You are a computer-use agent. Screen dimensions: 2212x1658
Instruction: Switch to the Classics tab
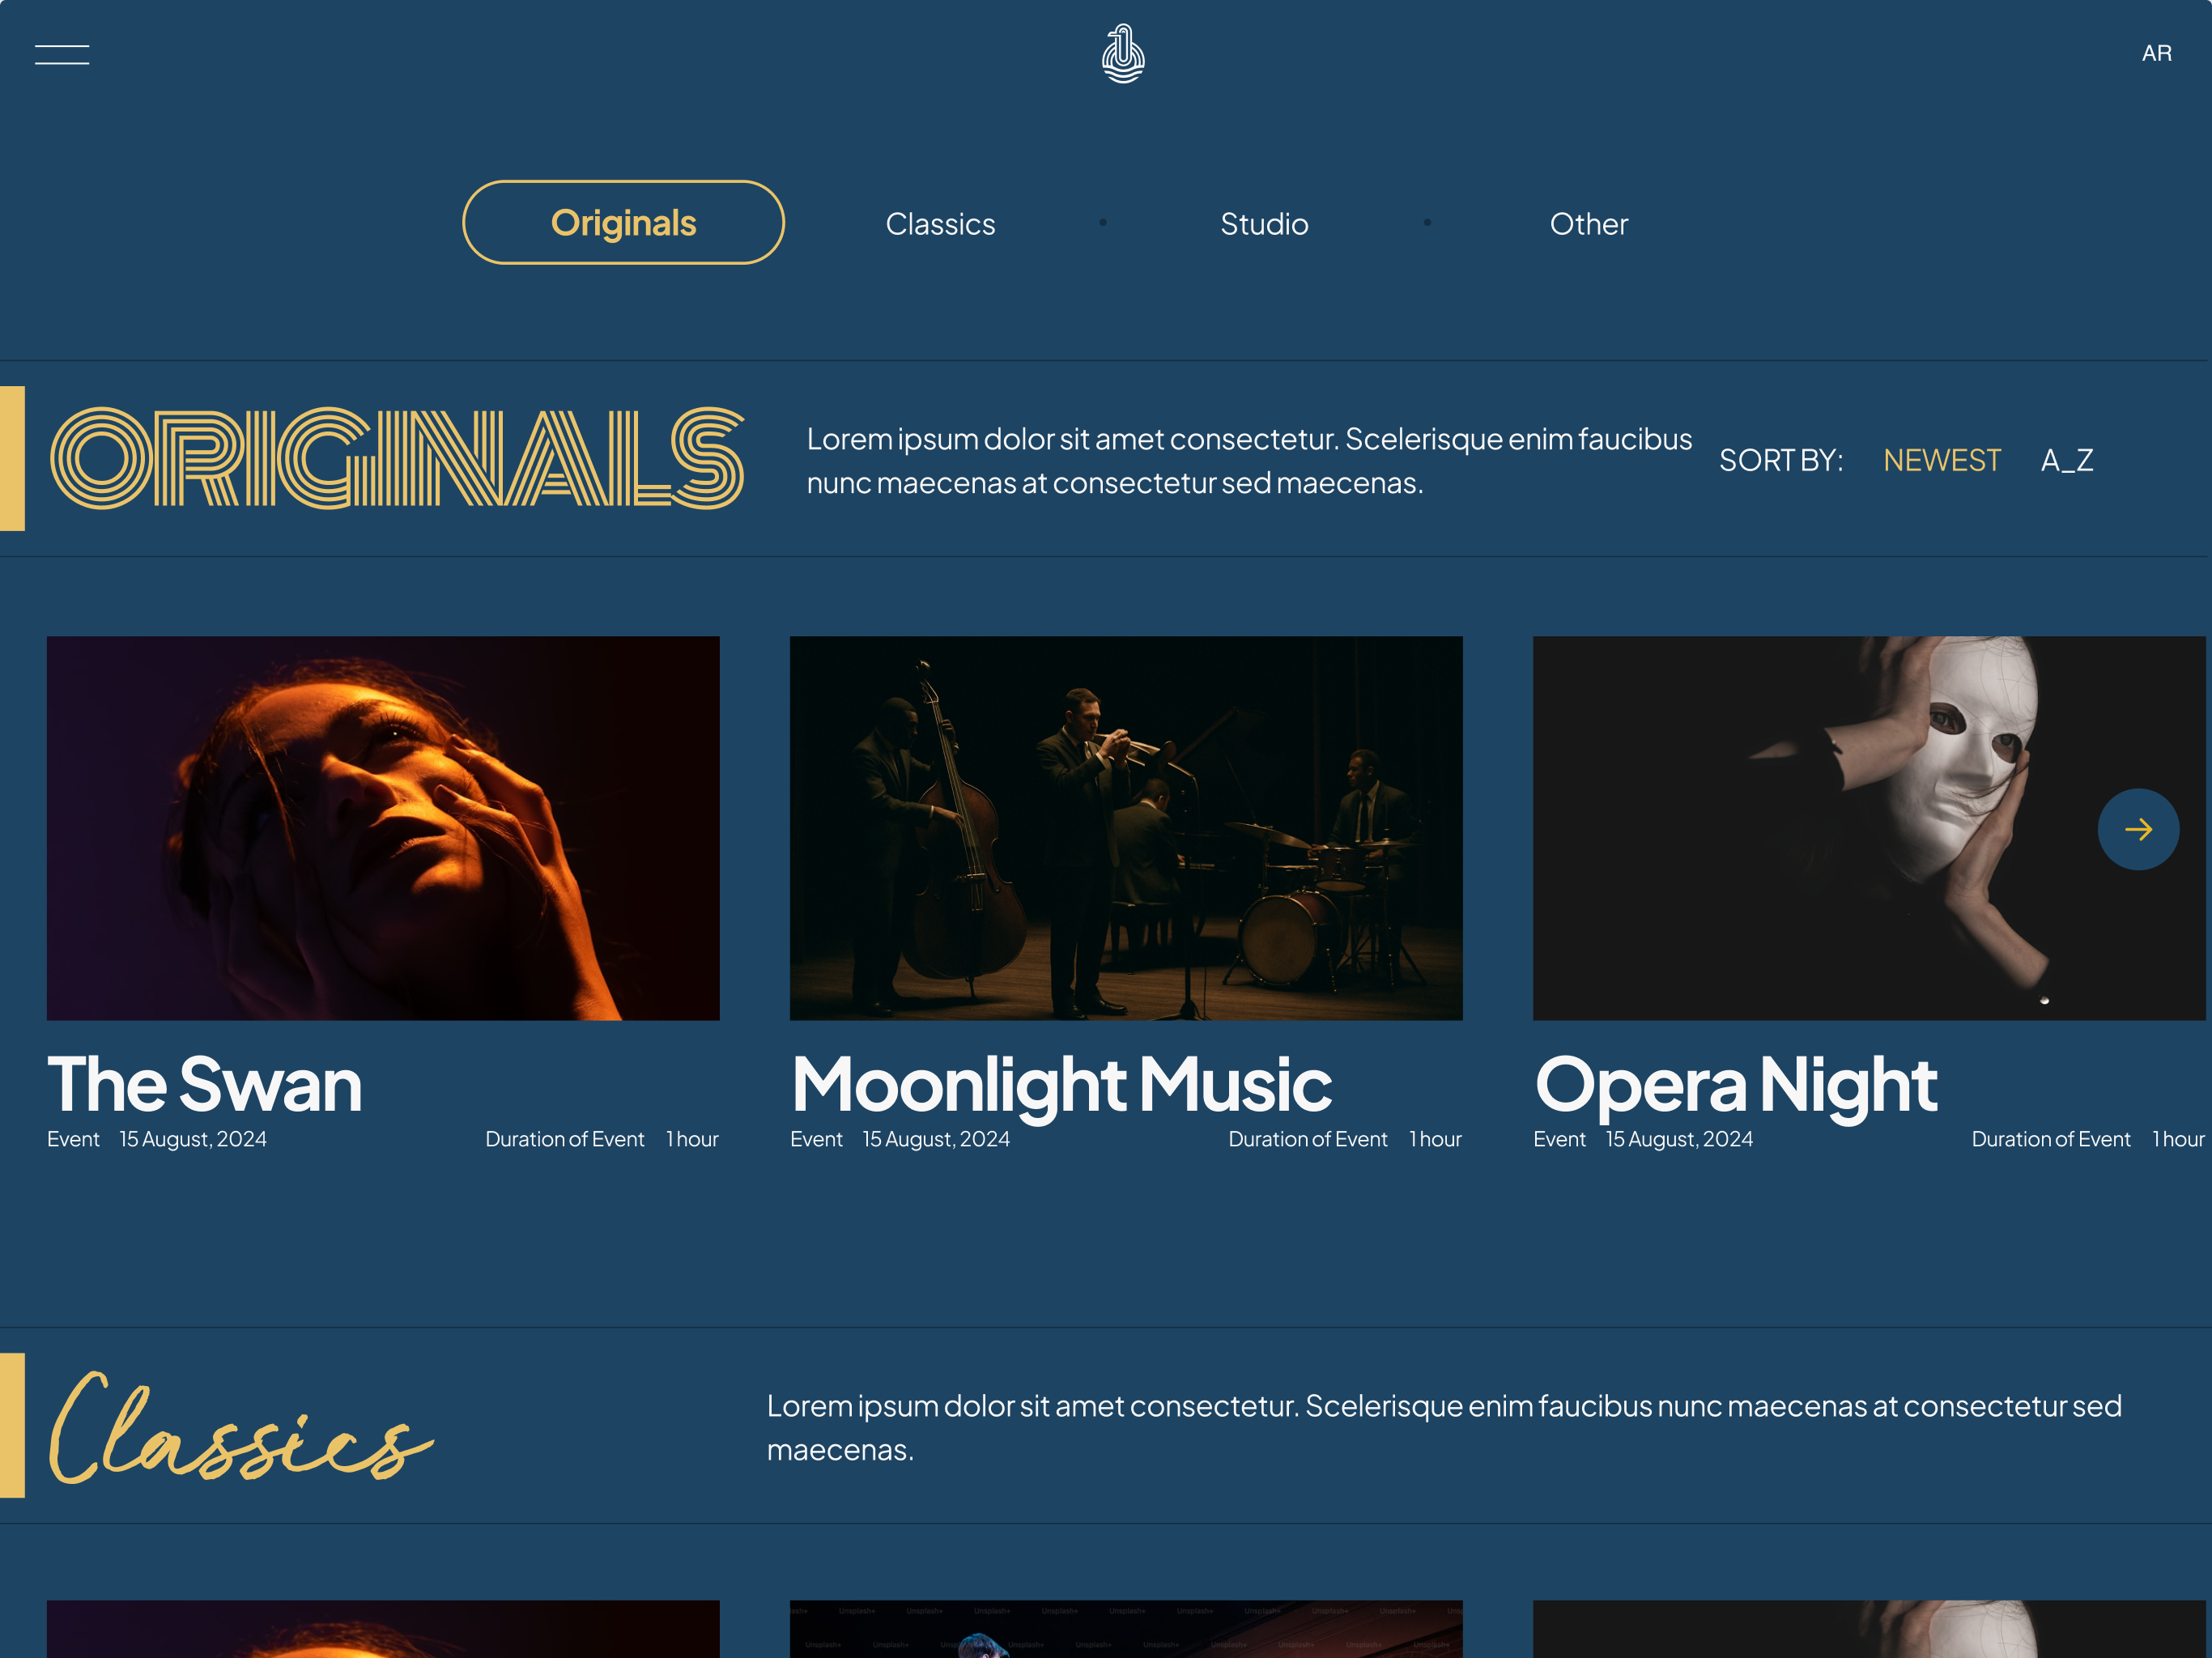pyautogui.click(x=940, y=224)
